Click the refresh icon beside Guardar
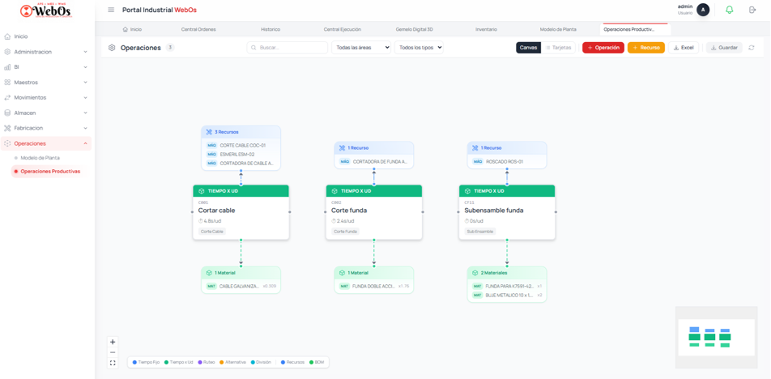The image size is (771, 379). pos(752,48)
